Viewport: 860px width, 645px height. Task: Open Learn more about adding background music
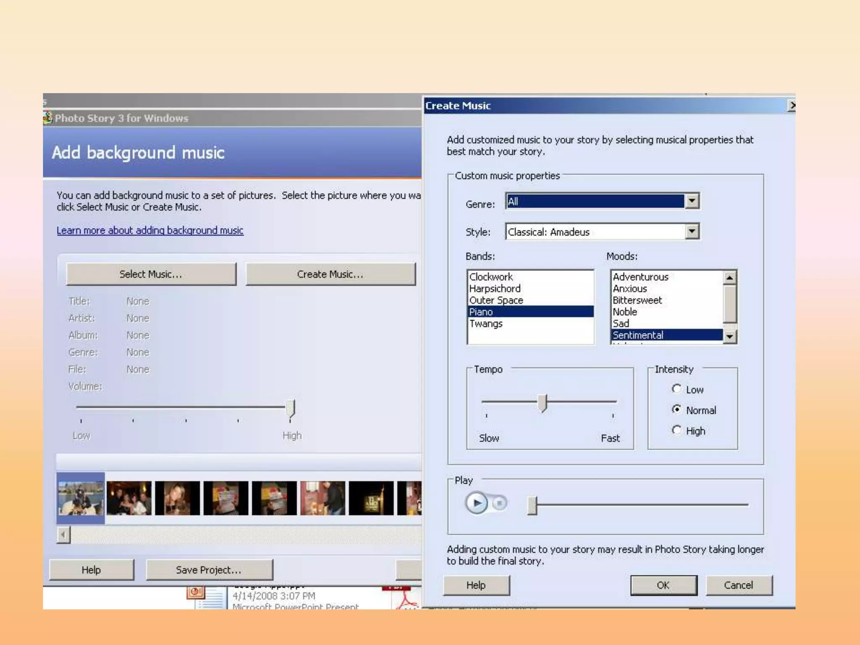[x=150, y=230]
